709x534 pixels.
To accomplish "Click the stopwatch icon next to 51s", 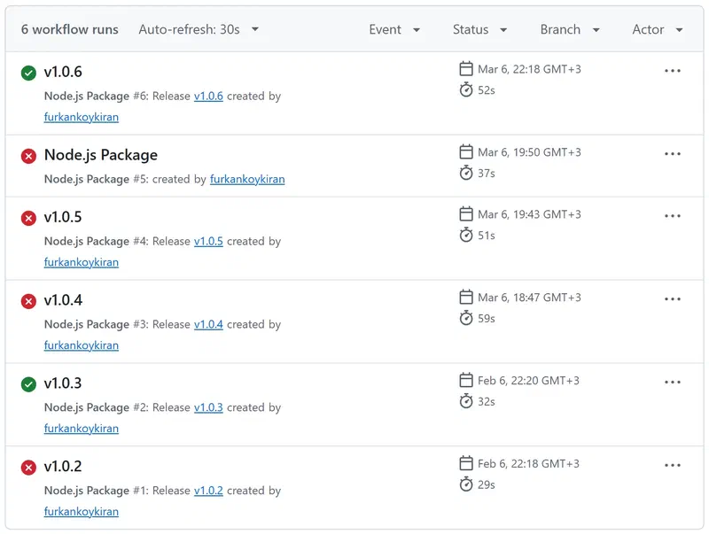I will [x=466, y=235].
